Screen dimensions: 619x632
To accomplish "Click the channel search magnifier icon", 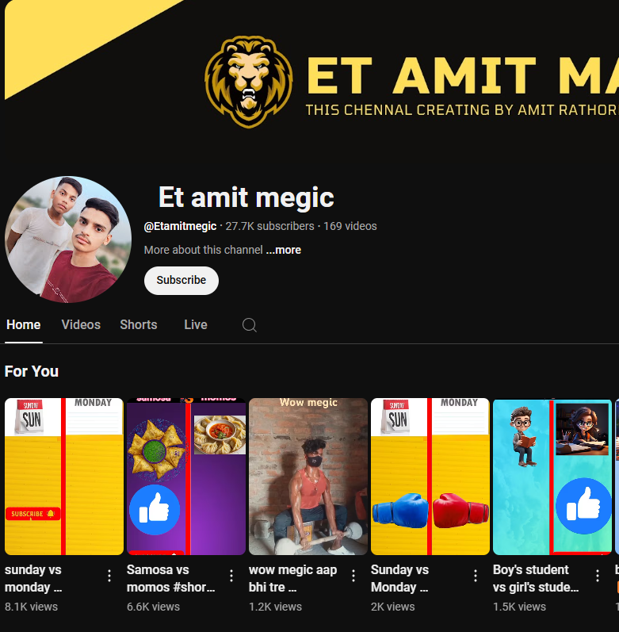I will click(x=250, y=325).
